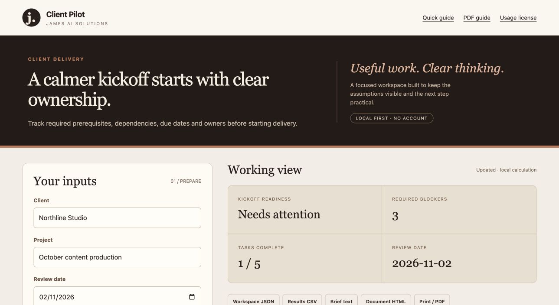Click the Updated · local calculation status text
The height and width of the screenshot is (305, 559).
pyautogui.click(x=507, y=170)
